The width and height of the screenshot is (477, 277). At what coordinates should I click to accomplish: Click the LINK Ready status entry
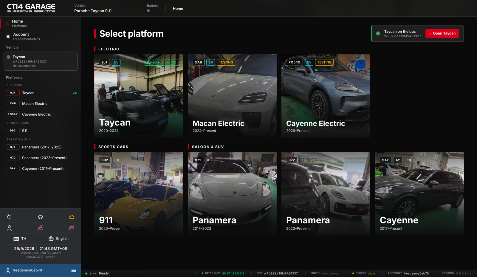click(x=97, y=273)
